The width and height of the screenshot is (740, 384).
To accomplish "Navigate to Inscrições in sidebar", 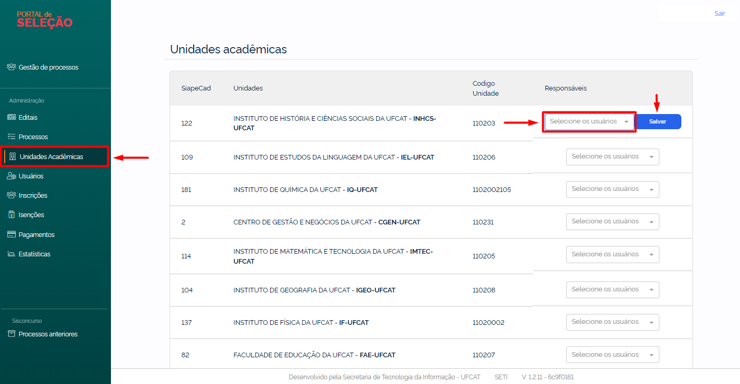I will (x=33, y=196).
